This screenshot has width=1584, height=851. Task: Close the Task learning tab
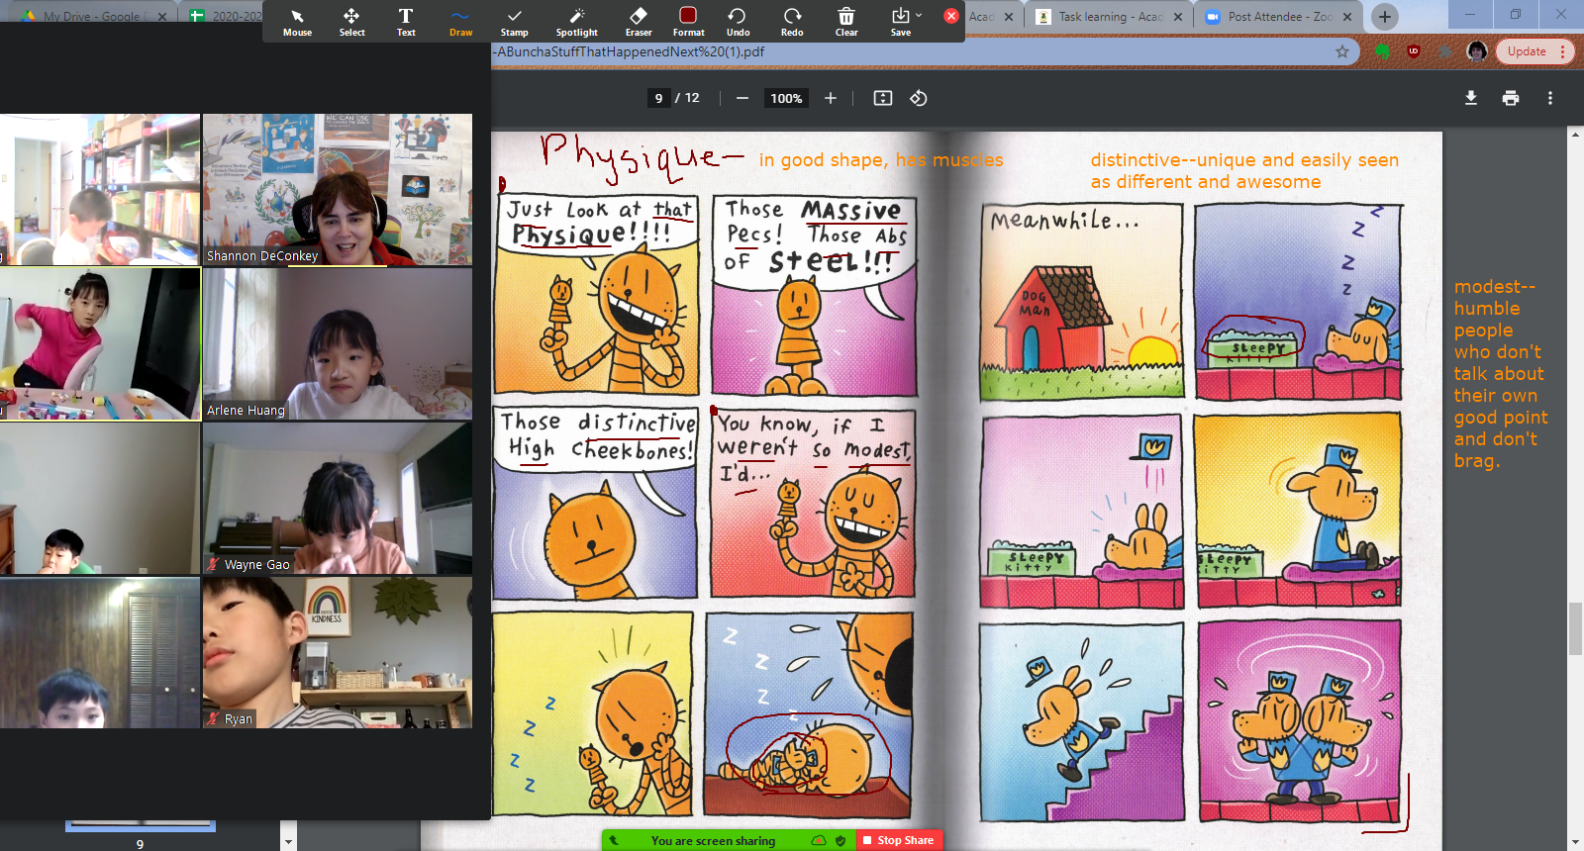coord(1177,17)
